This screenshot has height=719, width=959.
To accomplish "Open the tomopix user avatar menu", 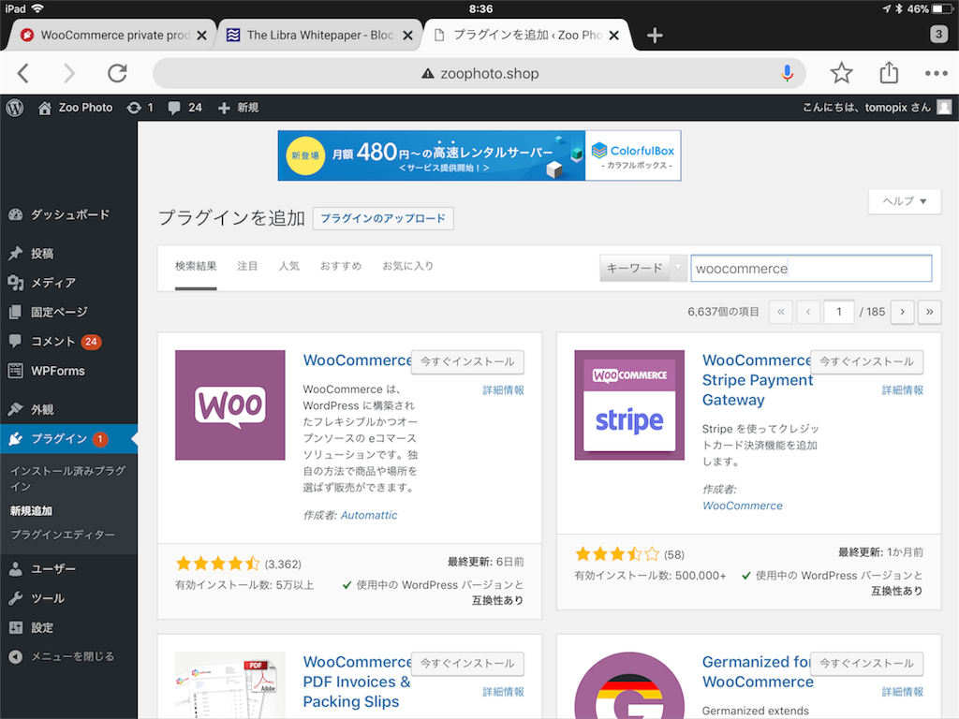I will pos(944,108).
